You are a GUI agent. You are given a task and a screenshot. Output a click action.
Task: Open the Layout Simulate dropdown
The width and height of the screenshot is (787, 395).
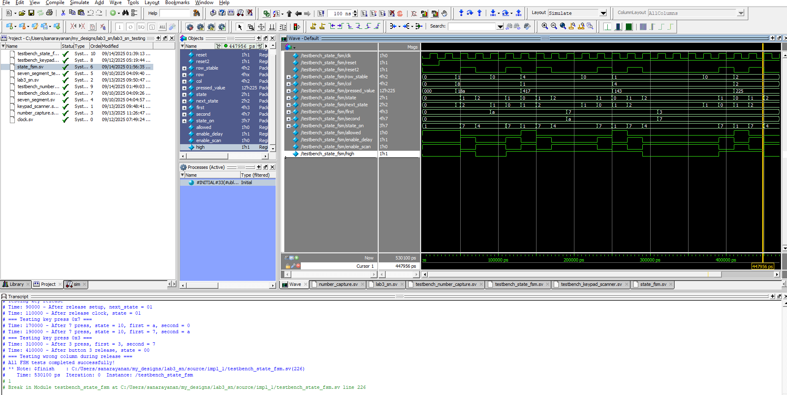tap(603, 13)
